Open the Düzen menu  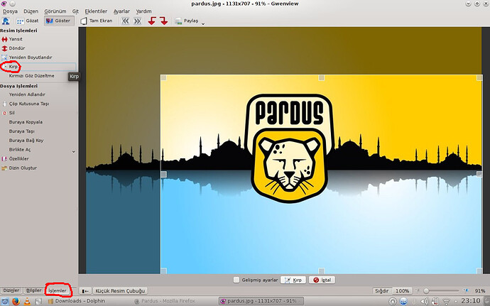pos(31,11)
